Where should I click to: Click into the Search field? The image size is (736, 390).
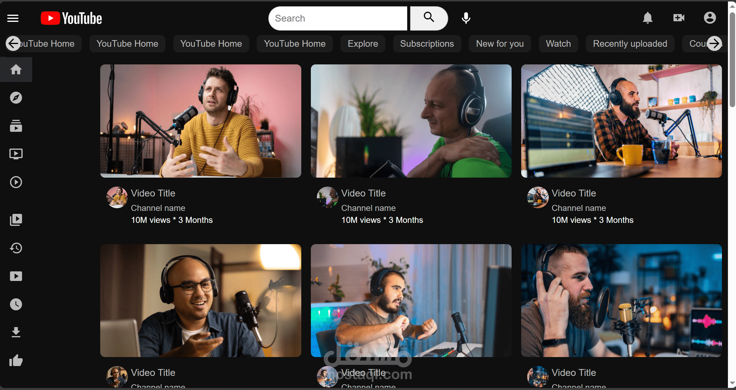pos(338,18)
